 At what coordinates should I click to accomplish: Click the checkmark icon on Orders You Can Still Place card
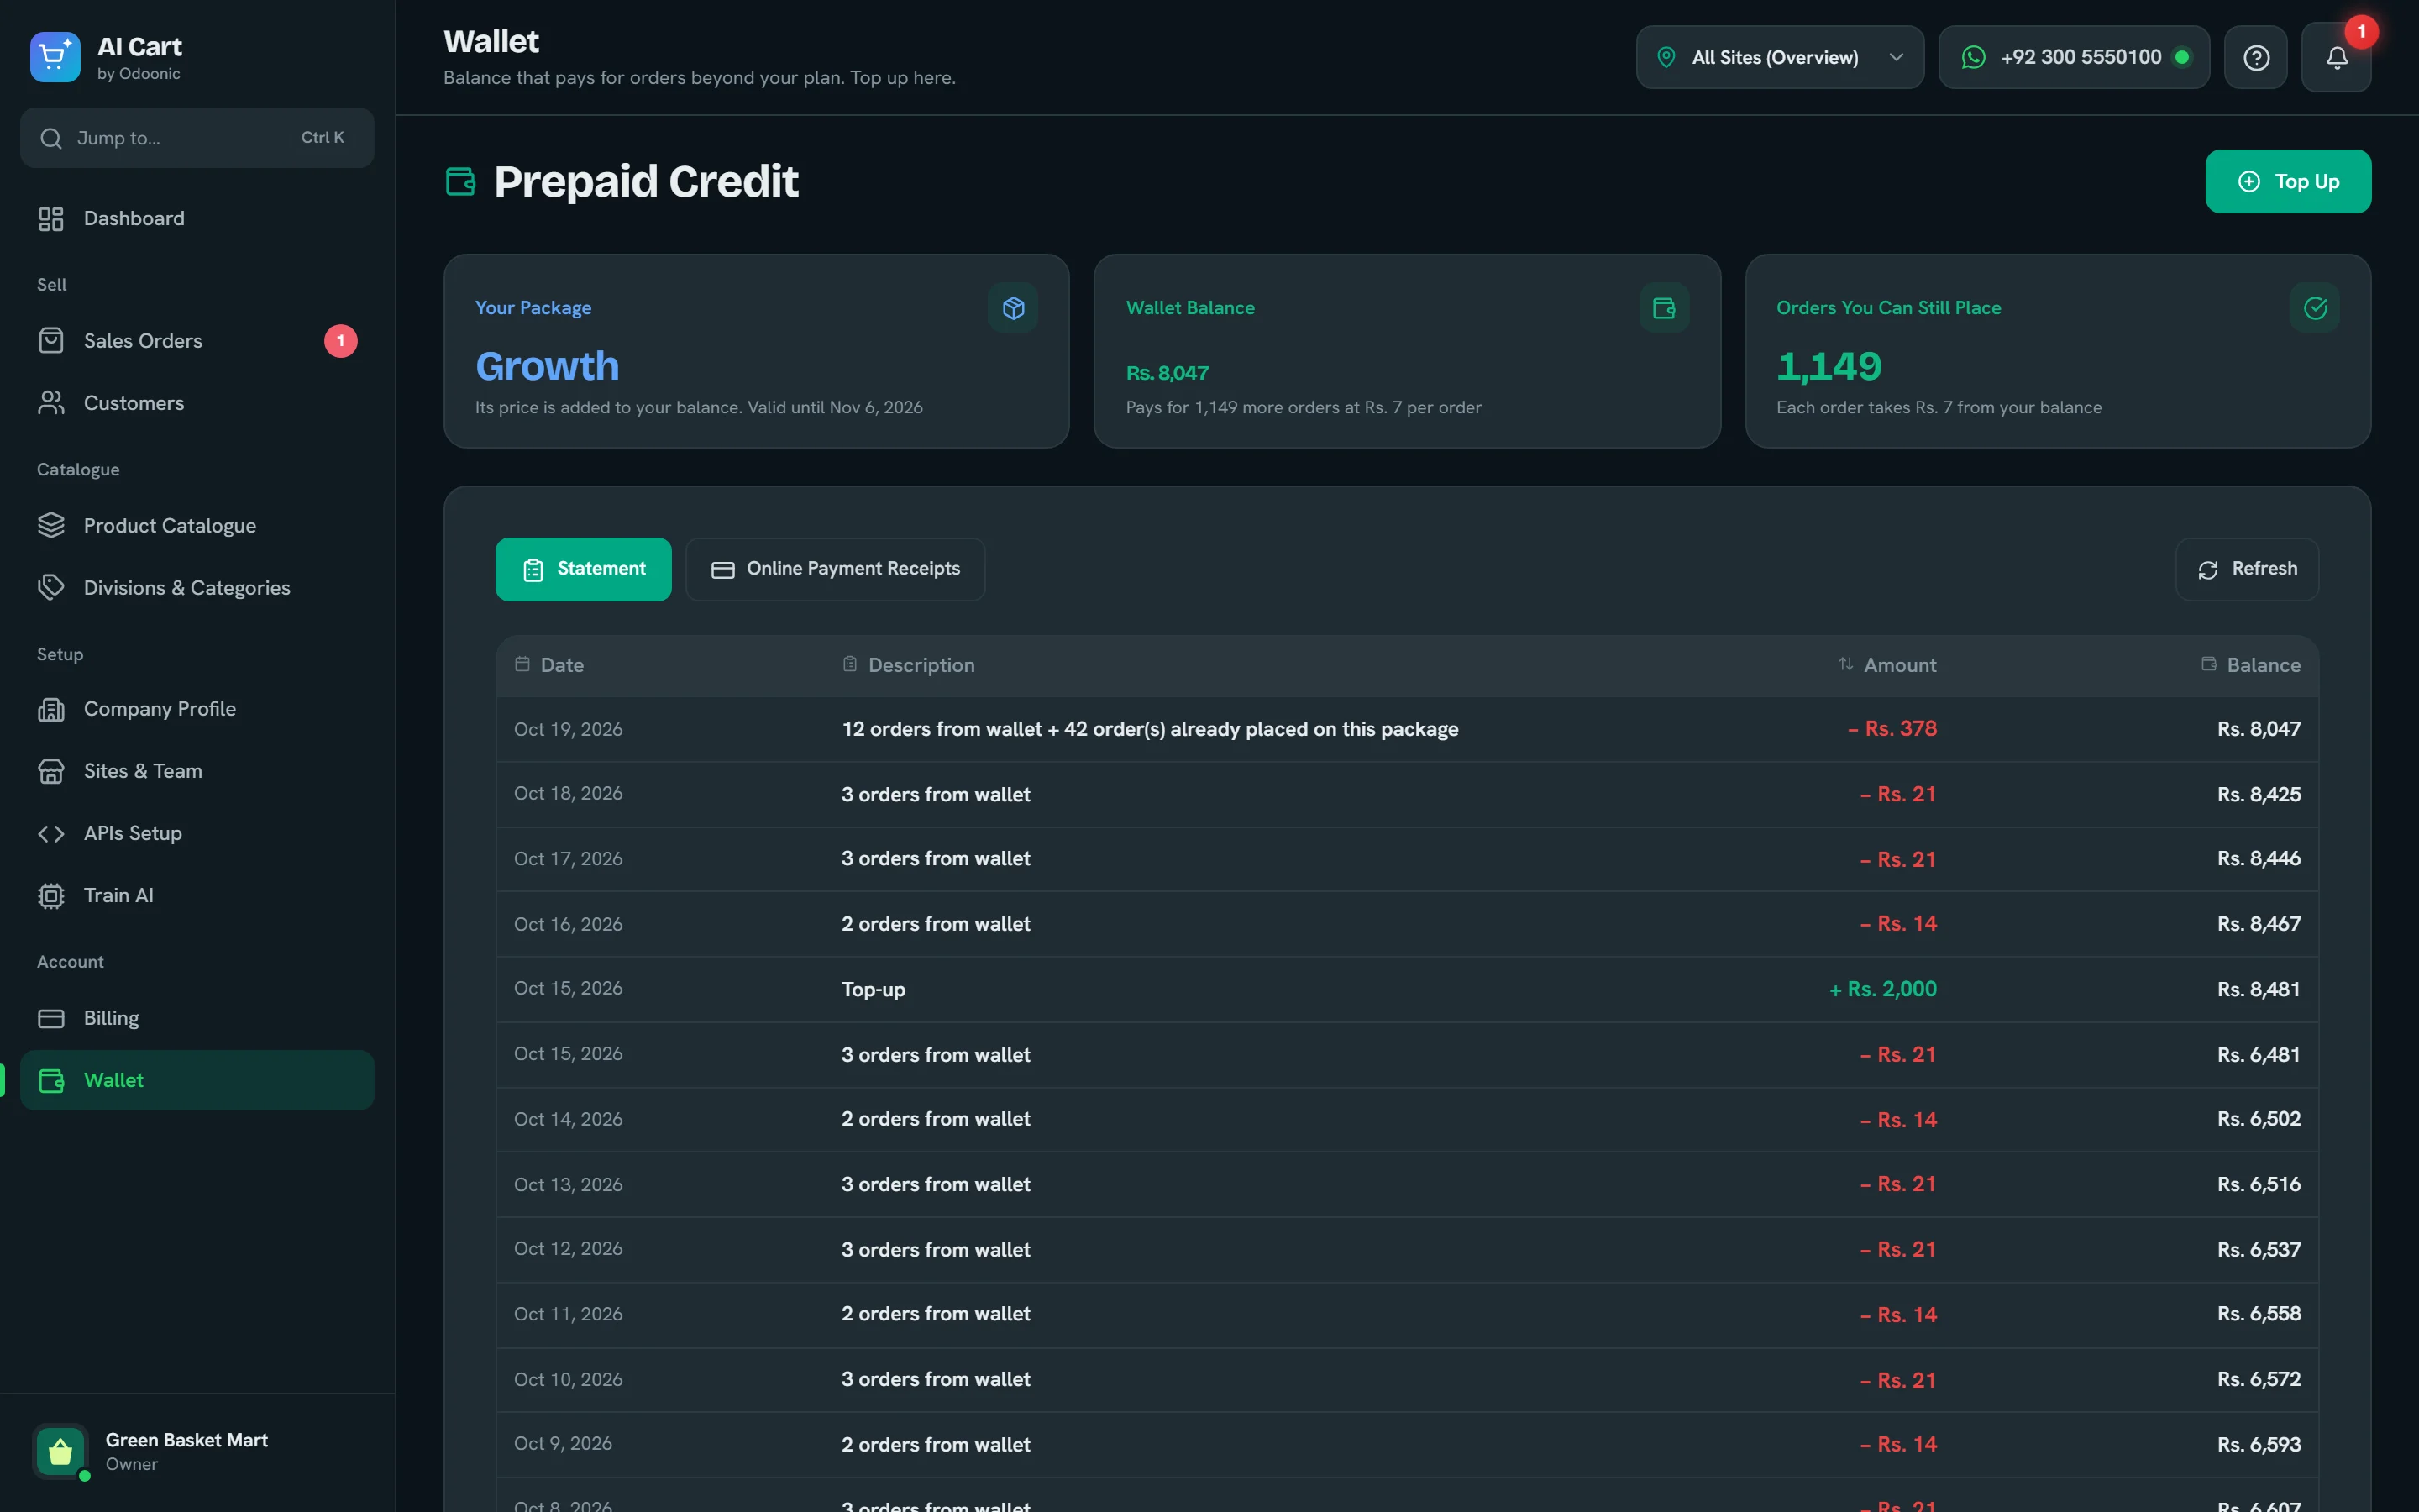pos(2315,308)
